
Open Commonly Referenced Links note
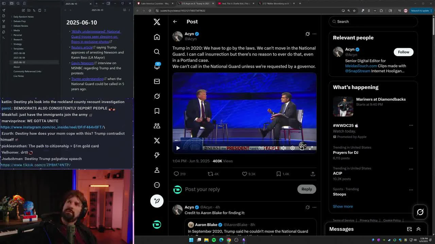tap(27, 72)
